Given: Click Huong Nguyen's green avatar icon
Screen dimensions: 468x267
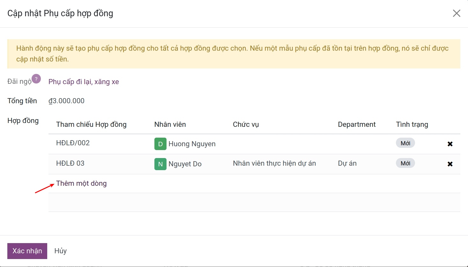Looking at the screenshot, I should click(x=160, y=144).
